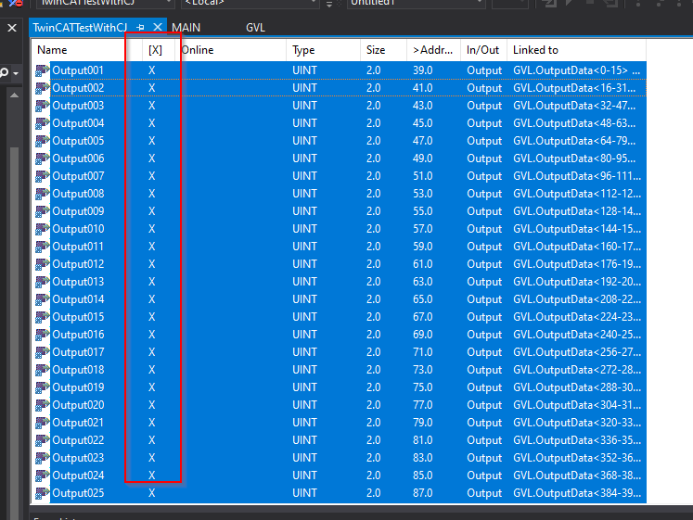This screenshot has height=520, width=693.
Task: Click the UINT type of Output018
Action: 304,370
